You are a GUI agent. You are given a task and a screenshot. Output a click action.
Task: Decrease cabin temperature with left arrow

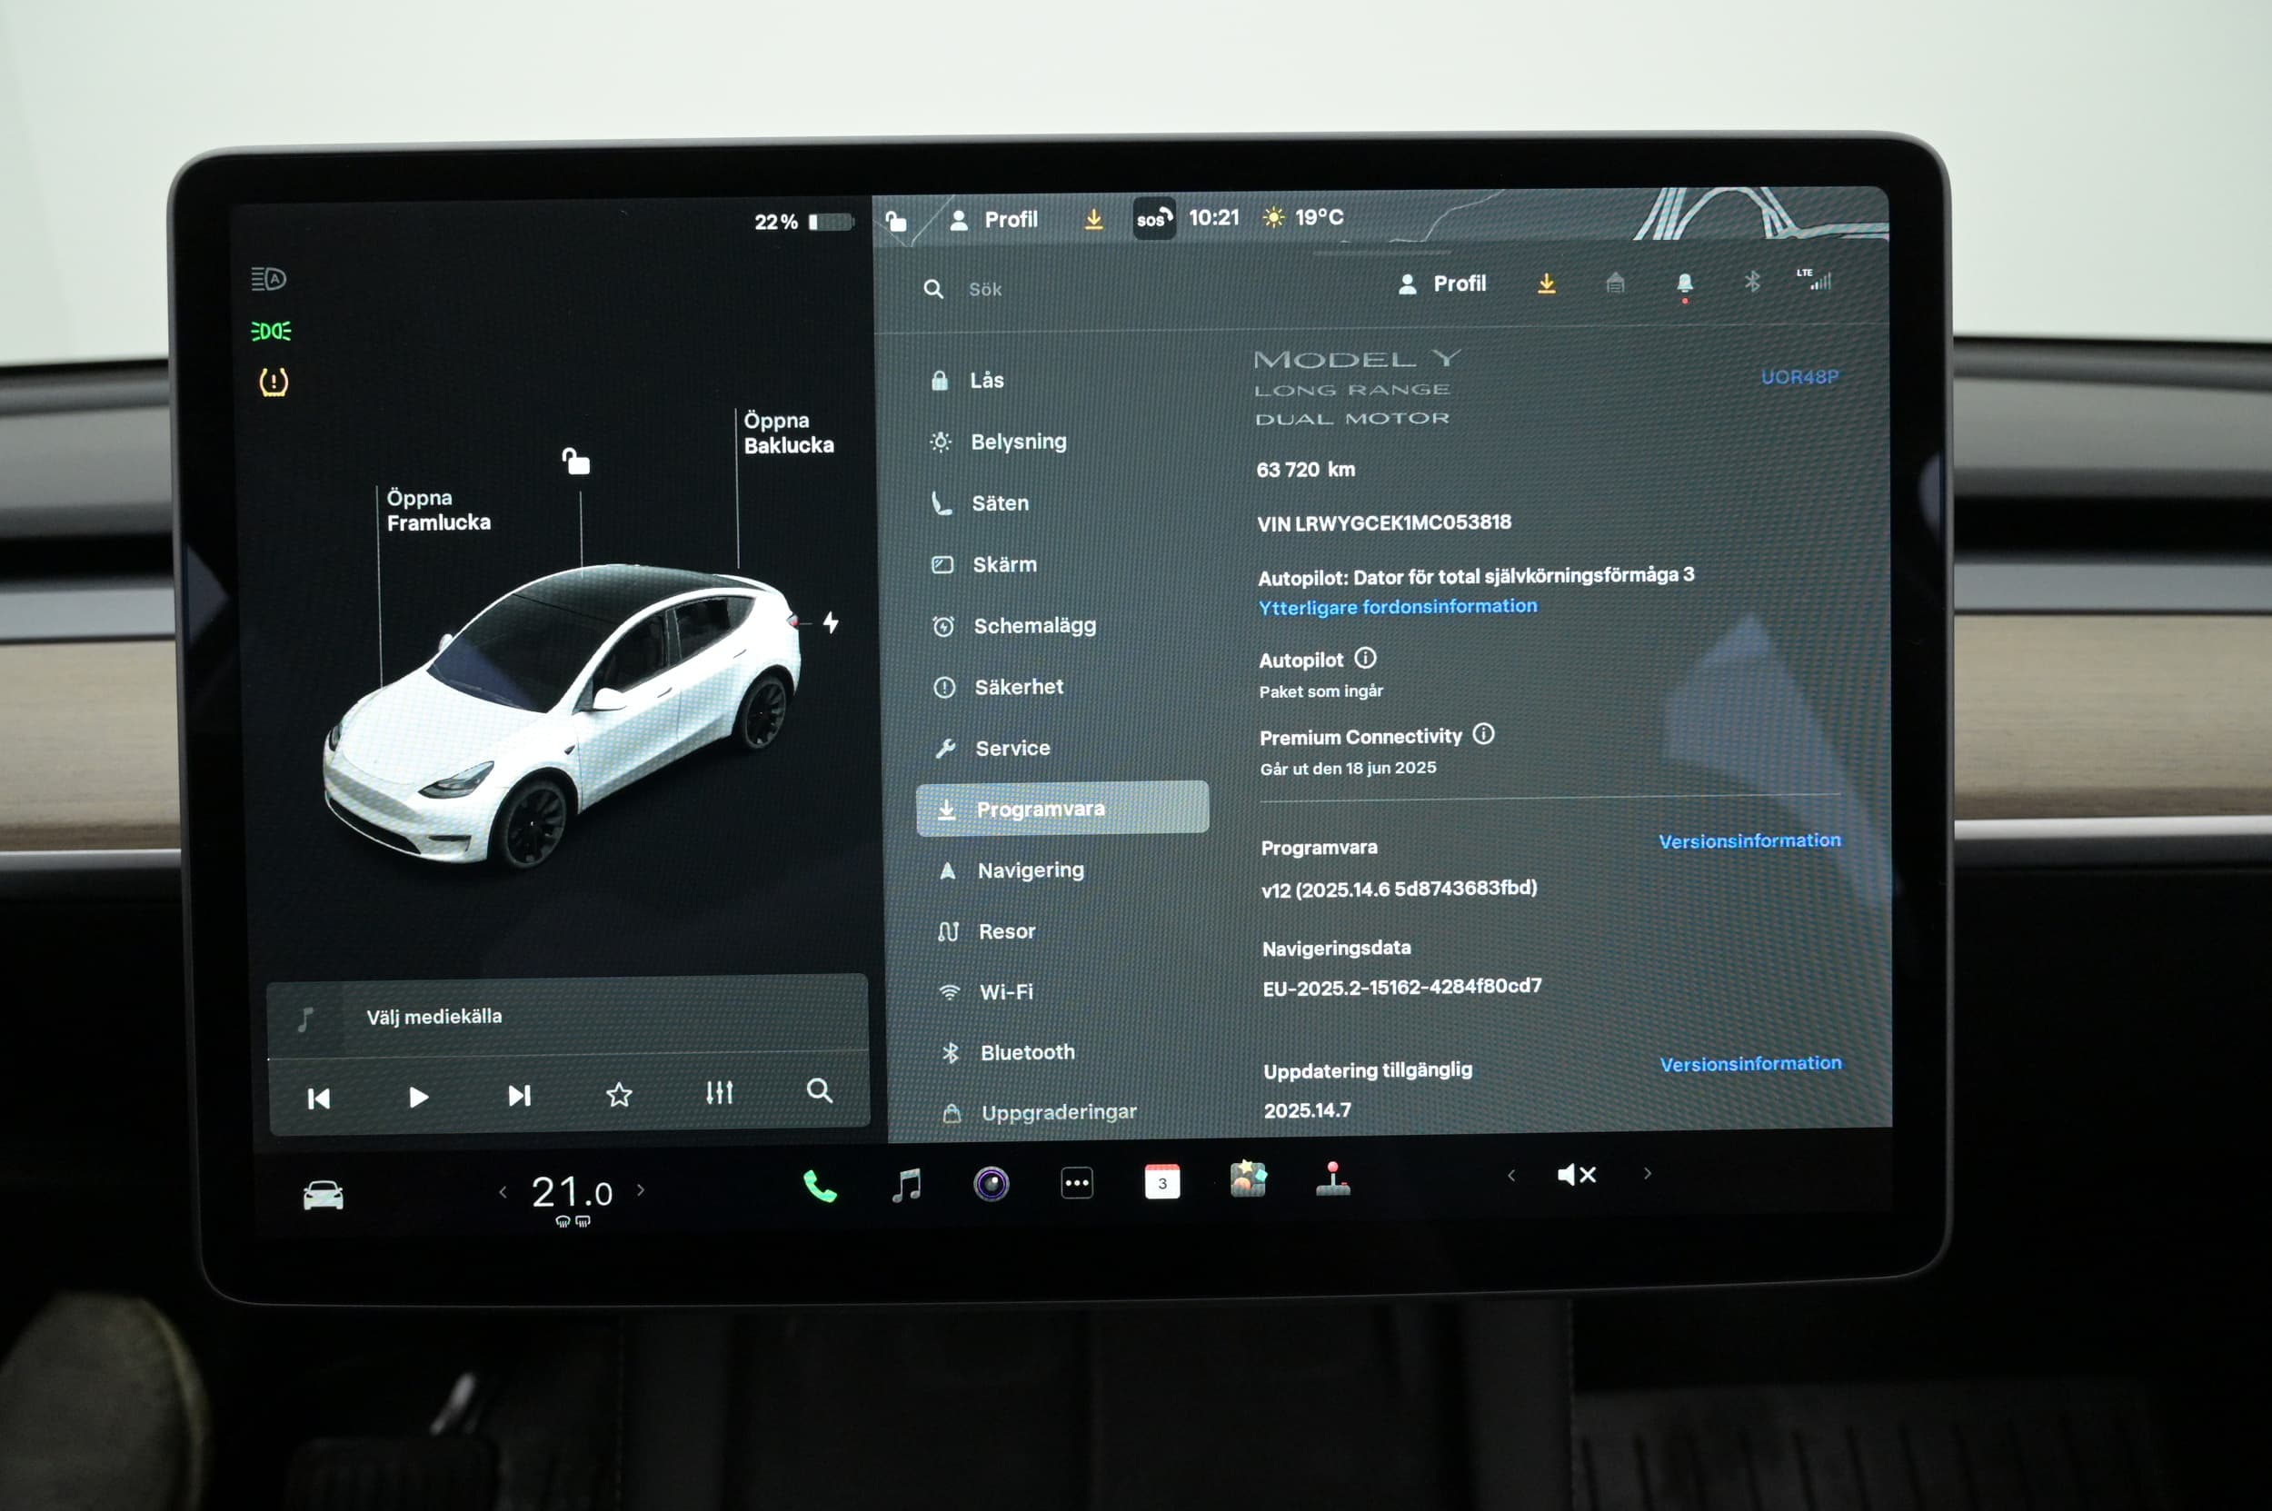[x=503, y=1193]
